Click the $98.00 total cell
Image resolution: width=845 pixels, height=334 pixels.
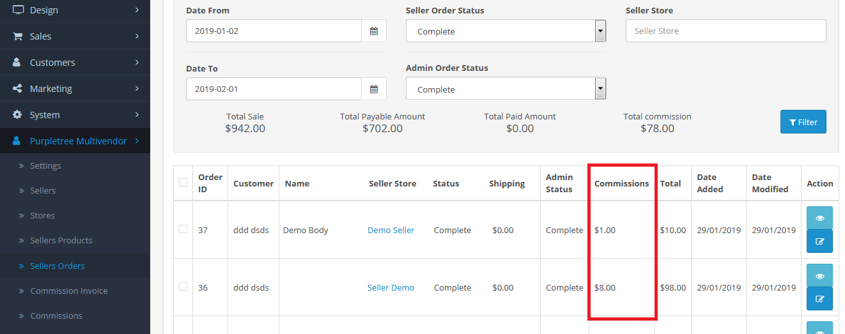pyautogui.click(x=672, y=287)
